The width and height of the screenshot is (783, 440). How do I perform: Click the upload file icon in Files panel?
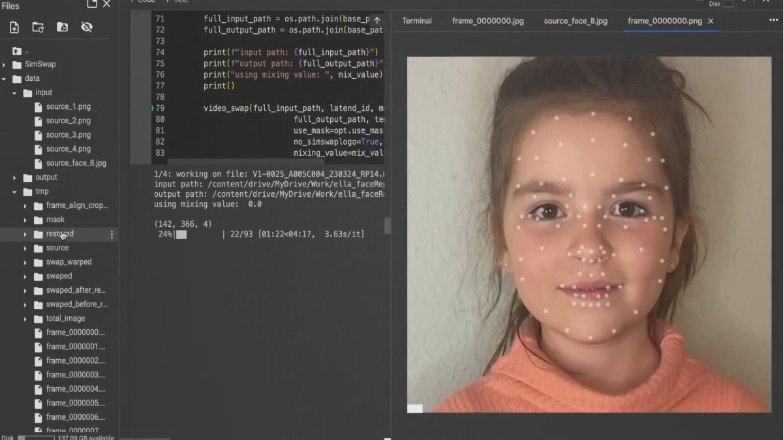coord(14,27)
